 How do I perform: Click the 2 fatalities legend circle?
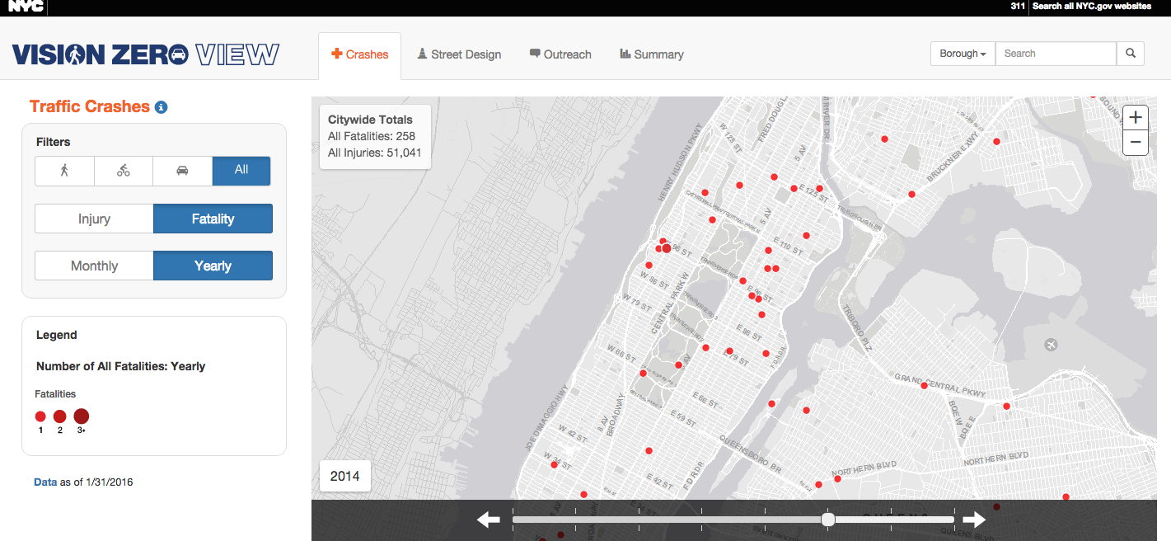click(59, 416)
